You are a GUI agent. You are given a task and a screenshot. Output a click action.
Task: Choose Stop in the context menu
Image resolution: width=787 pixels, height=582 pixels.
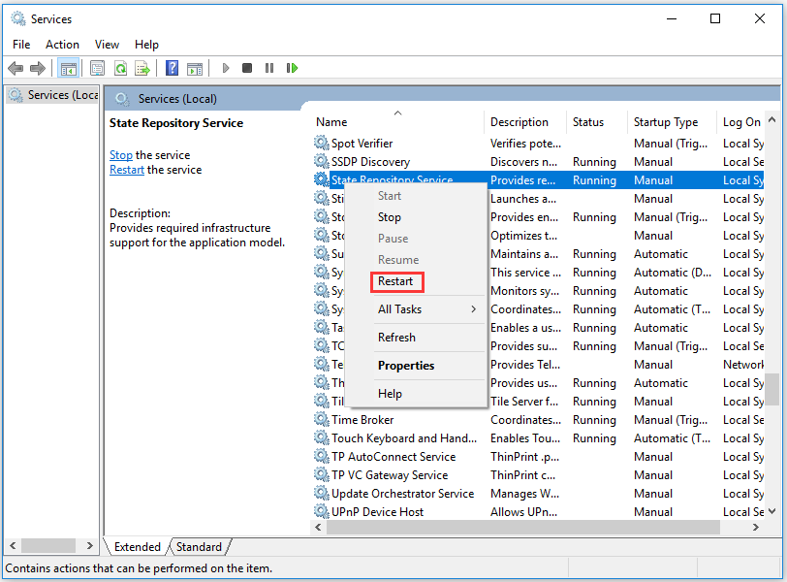[417, 217]
